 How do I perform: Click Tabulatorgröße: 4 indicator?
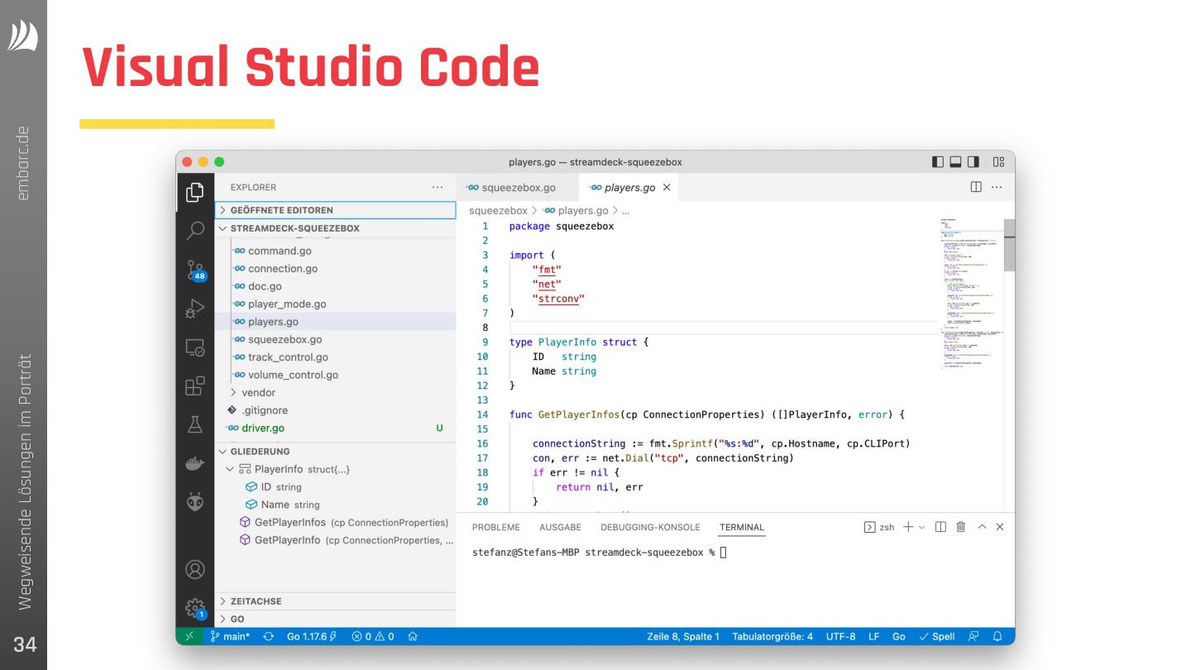point(772,636)
